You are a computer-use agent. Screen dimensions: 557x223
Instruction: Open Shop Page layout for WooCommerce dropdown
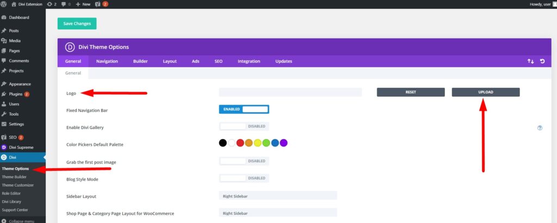pyautogui.click(x=278, y=213)
